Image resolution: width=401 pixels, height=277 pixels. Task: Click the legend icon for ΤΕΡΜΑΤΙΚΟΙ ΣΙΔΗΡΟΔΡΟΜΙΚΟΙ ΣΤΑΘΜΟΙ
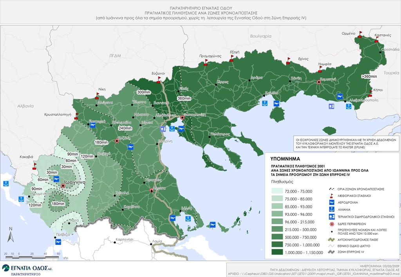pos(331,217)
